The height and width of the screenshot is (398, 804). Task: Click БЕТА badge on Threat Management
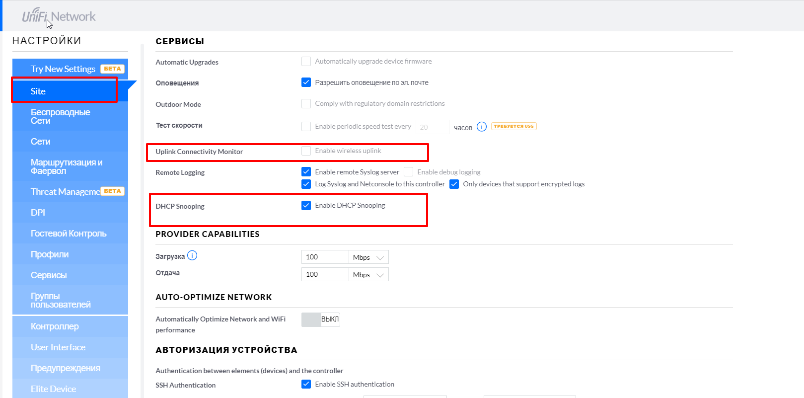click(x=112, y=191)
